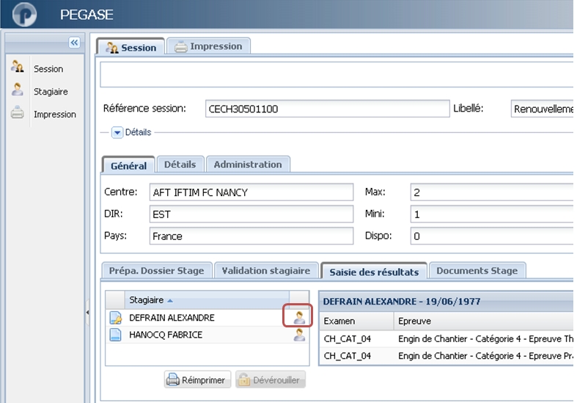Image resolution: width=577 pixels, height=403 pixels.
Task: Click the PEGASE logo icon
Action: tap(24, 14)
